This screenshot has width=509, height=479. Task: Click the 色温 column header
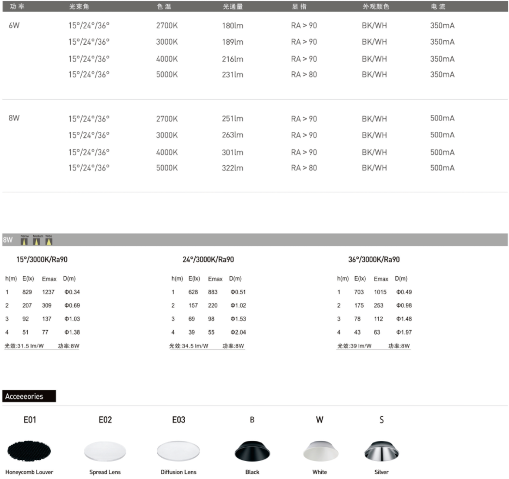164,7
